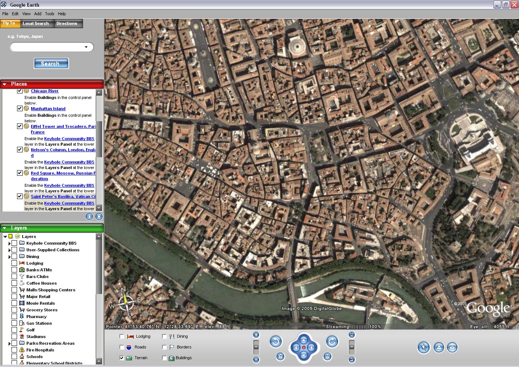Click the tilt slider handle
The height and width of the screenshot is (367, 519).
(352, 347)
